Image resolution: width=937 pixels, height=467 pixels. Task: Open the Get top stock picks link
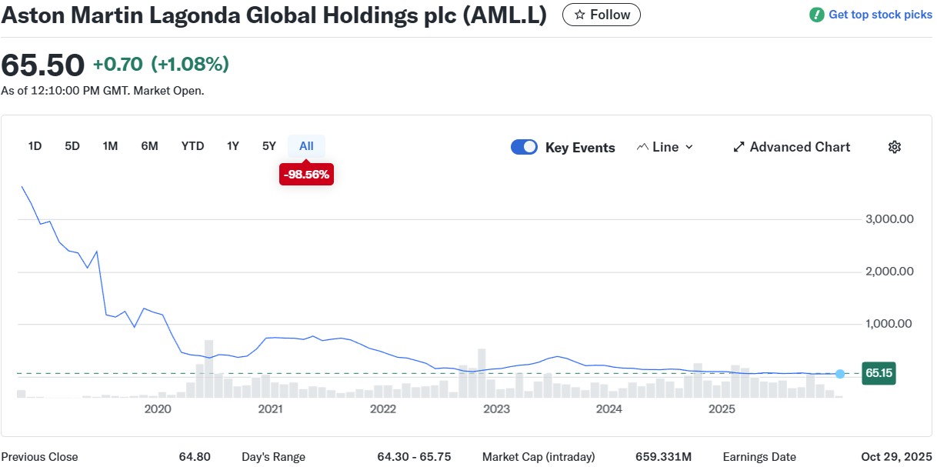(x=880, y=15)
